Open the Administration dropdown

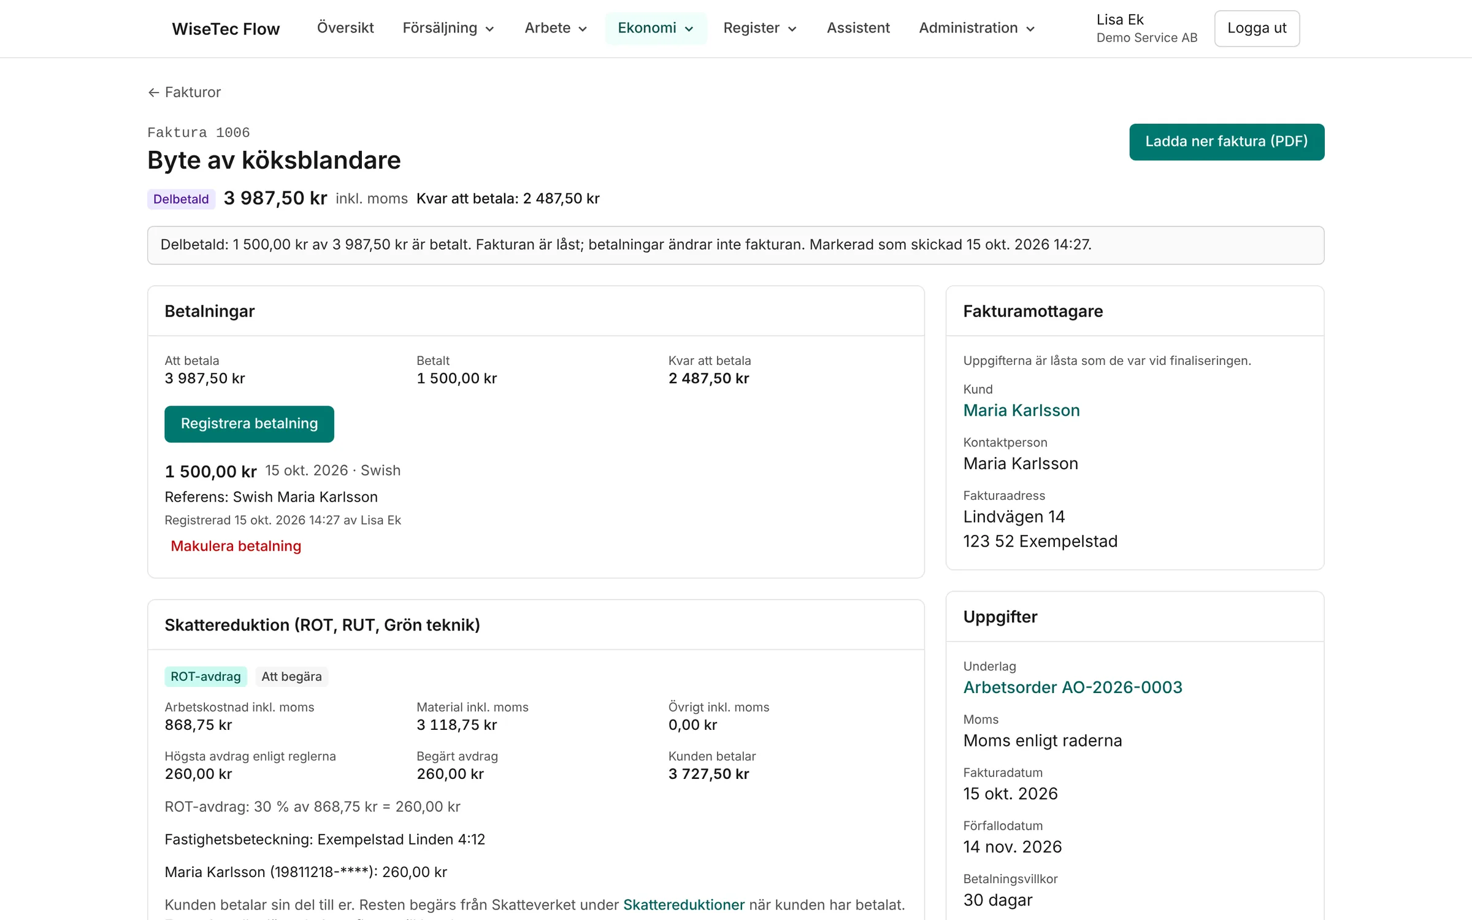point(977,28)
